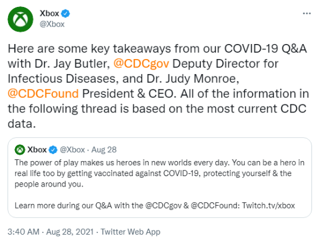
Task: Select the Xbox name in quoted tweet
Action: point(37,150)
